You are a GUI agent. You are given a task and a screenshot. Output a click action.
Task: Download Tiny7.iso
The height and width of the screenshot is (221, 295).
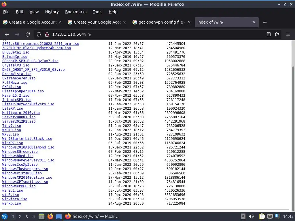[12, 126]
